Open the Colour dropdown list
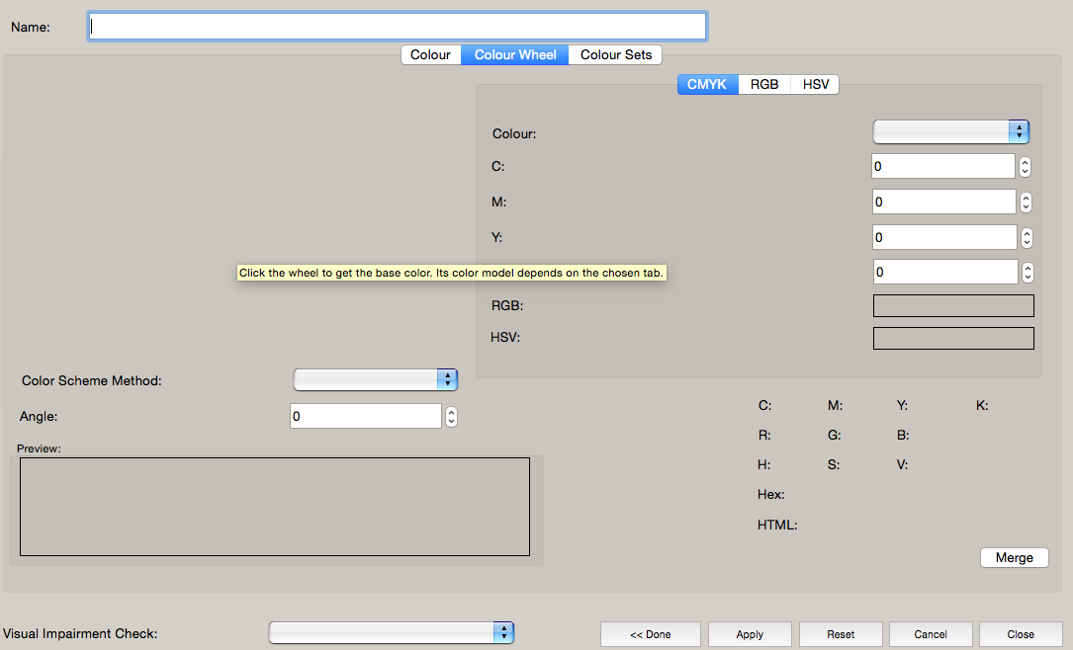 950,132
